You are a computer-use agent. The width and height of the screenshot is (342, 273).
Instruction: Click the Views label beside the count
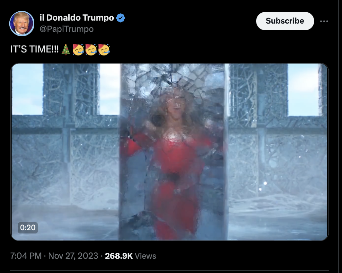[x=145, y=256]
